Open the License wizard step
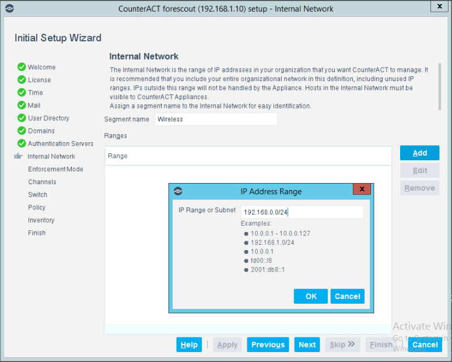Screen dimensions: 452x362 pyautogui.click(x=39, y=80)
